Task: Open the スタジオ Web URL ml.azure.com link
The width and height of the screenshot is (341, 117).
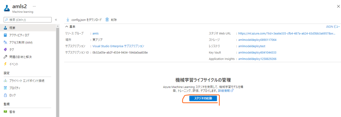Action: [287, 33]
